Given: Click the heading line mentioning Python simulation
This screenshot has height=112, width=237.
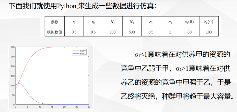Looking at the screenshot, I should (x=83, y=6).
